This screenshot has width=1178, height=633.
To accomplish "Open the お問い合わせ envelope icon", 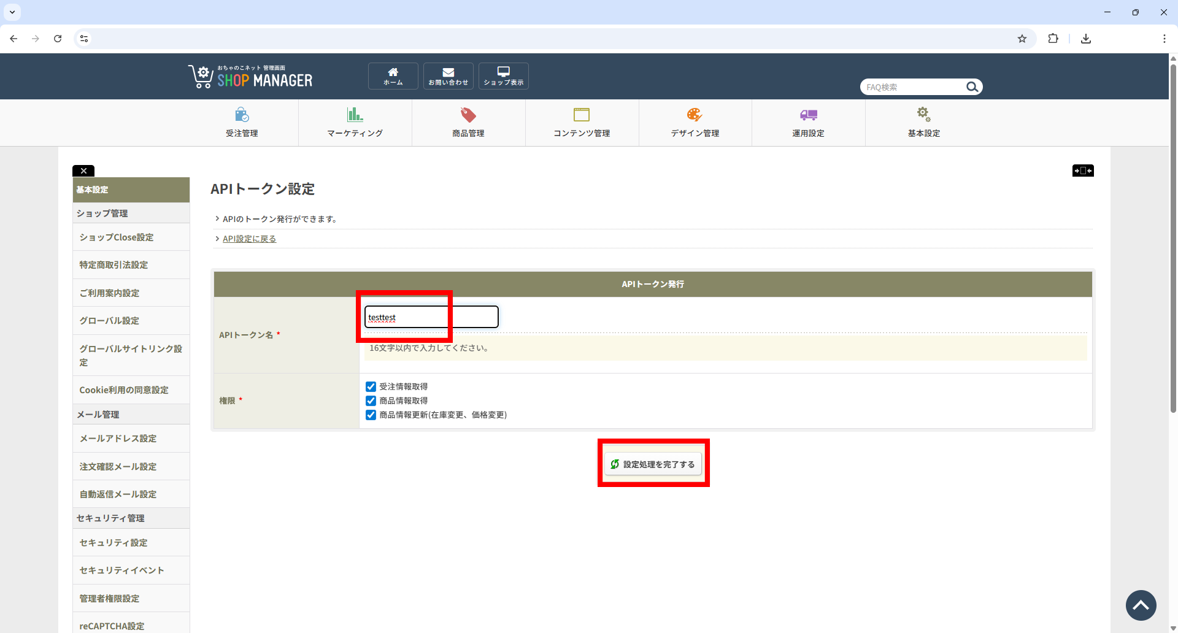I will tap(448, 72).
